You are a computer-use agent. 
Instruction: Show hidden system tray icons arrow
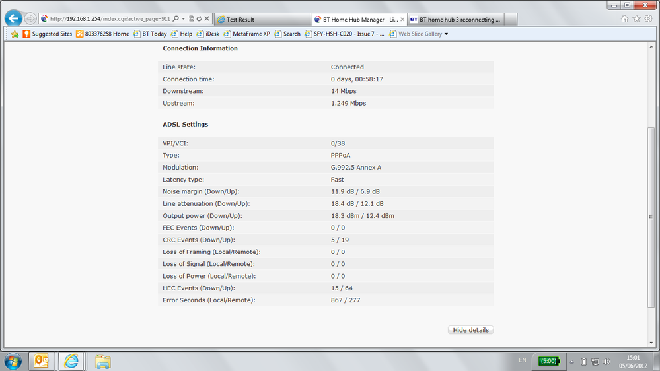pyautogui.click(x=571, y=362)
